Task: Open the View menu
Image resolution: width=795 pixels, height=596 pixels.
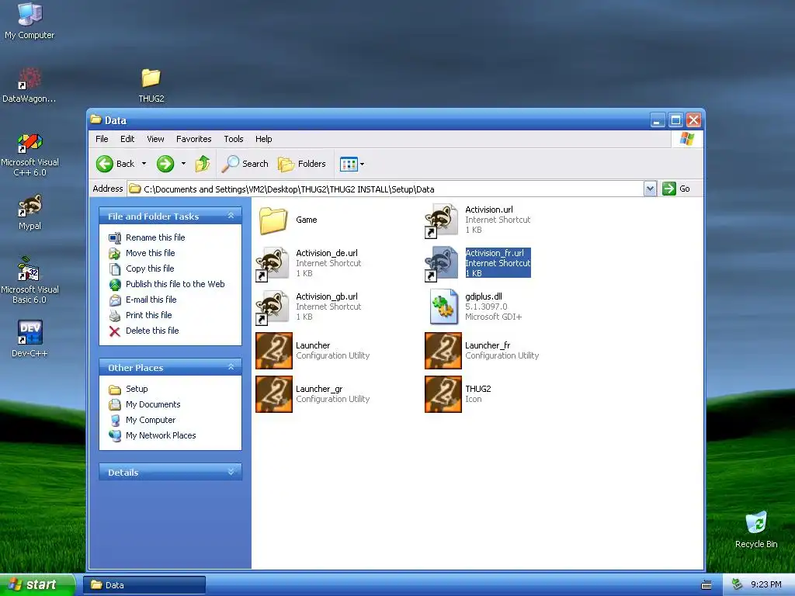Action: (x=155, y=139)
